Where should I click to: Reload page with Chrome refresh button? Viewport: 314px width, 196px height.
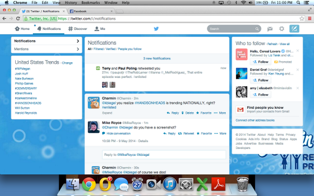18,19
